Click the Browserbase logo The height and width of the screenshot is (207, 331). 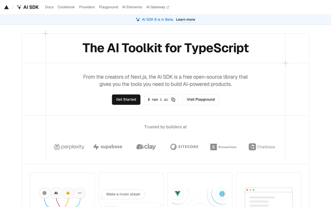click(223, 147)
